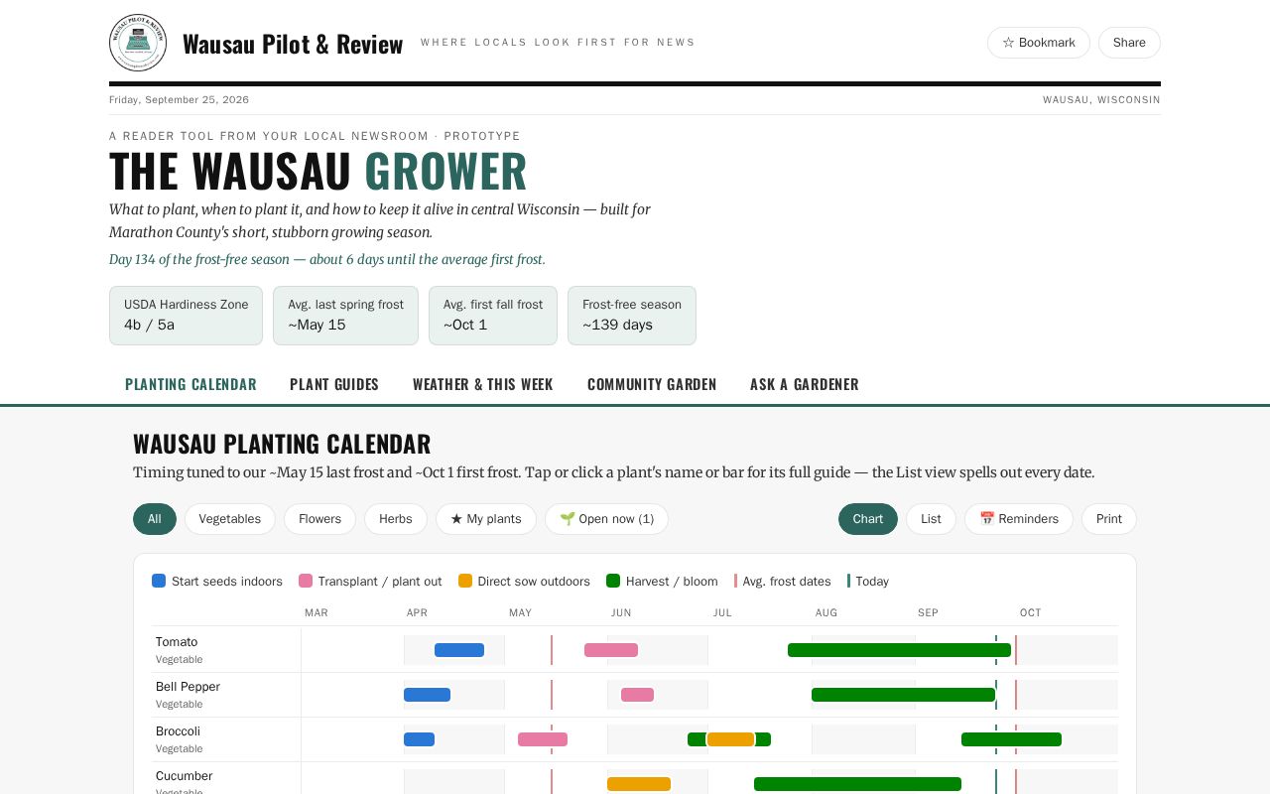Filter the calendar by Flowers
The height and width of the screenshot is (794, 1270).
[319, 519]
